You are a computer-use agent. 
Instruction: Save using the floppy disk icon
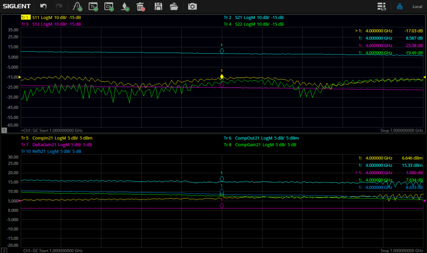coord(158,6)
